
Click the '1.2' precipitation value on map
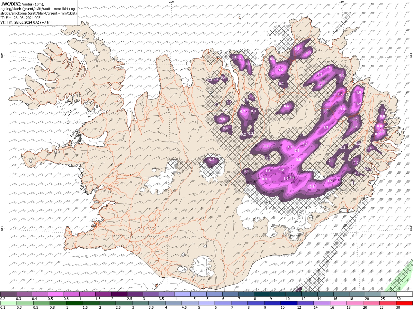[281, 170]
